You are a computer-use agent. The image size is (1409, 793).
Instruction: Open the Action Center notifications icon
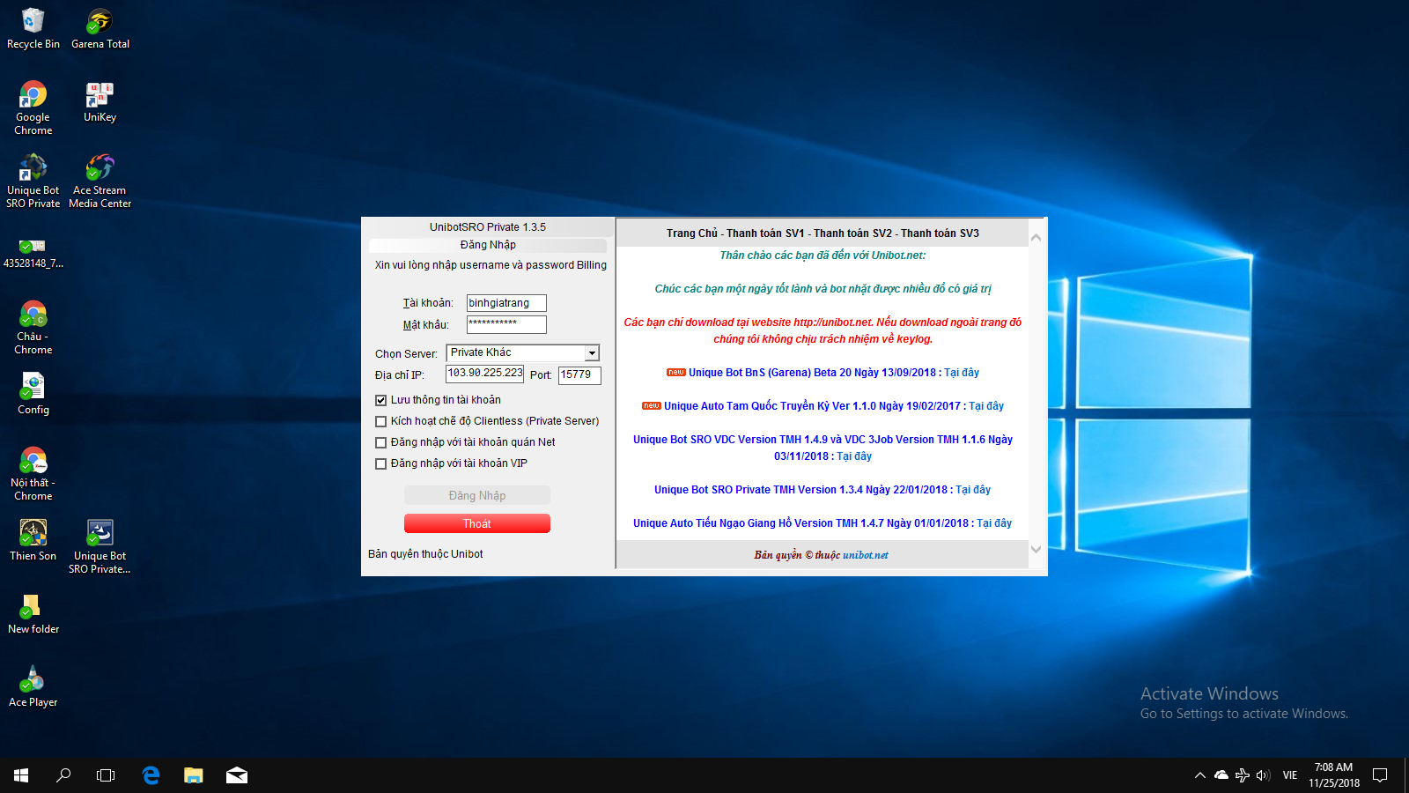coord(1380,775)
